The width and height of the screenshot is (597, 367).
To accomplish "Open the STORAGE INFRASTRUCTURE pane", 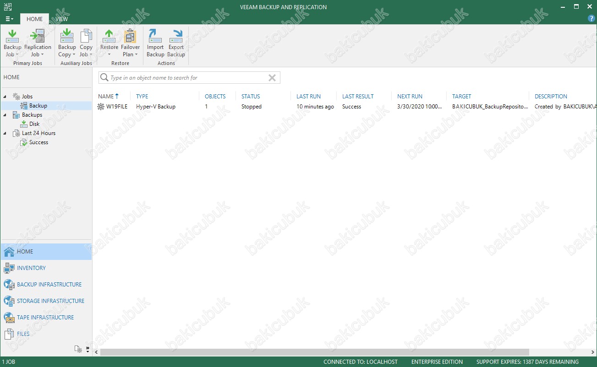I will [46, 301].
